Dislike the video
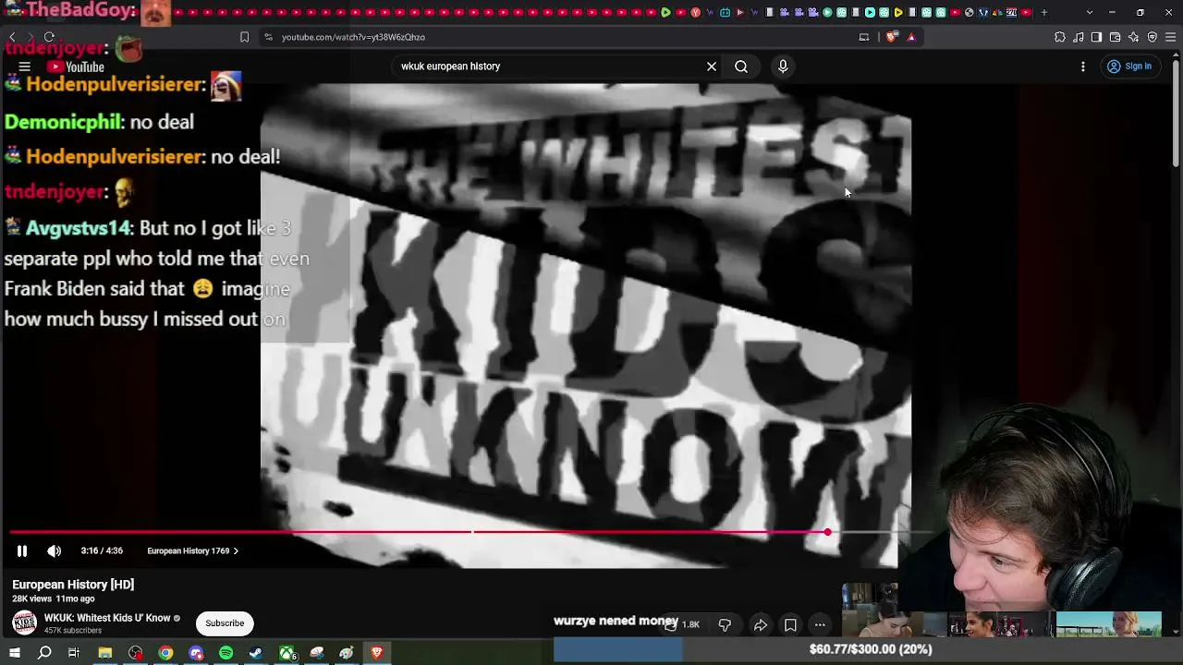 coord(725,625)
